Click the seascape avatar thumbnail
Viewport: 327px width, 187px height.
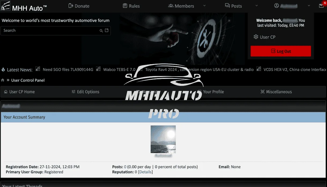(x=163, y=139)
